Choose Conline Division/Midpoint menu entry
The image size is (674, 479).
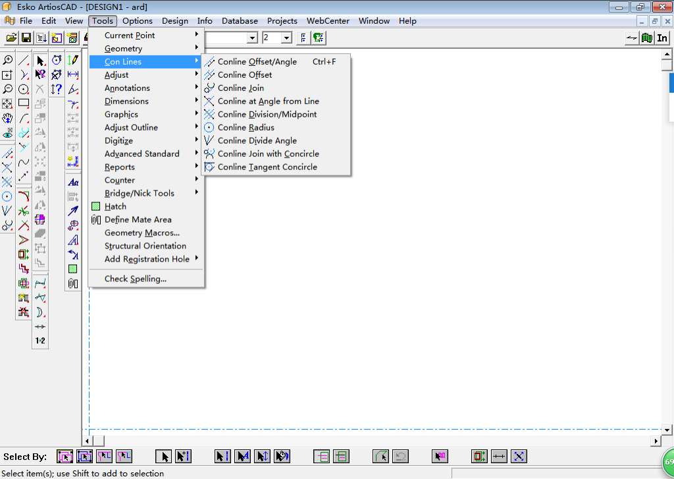[267, 114]
